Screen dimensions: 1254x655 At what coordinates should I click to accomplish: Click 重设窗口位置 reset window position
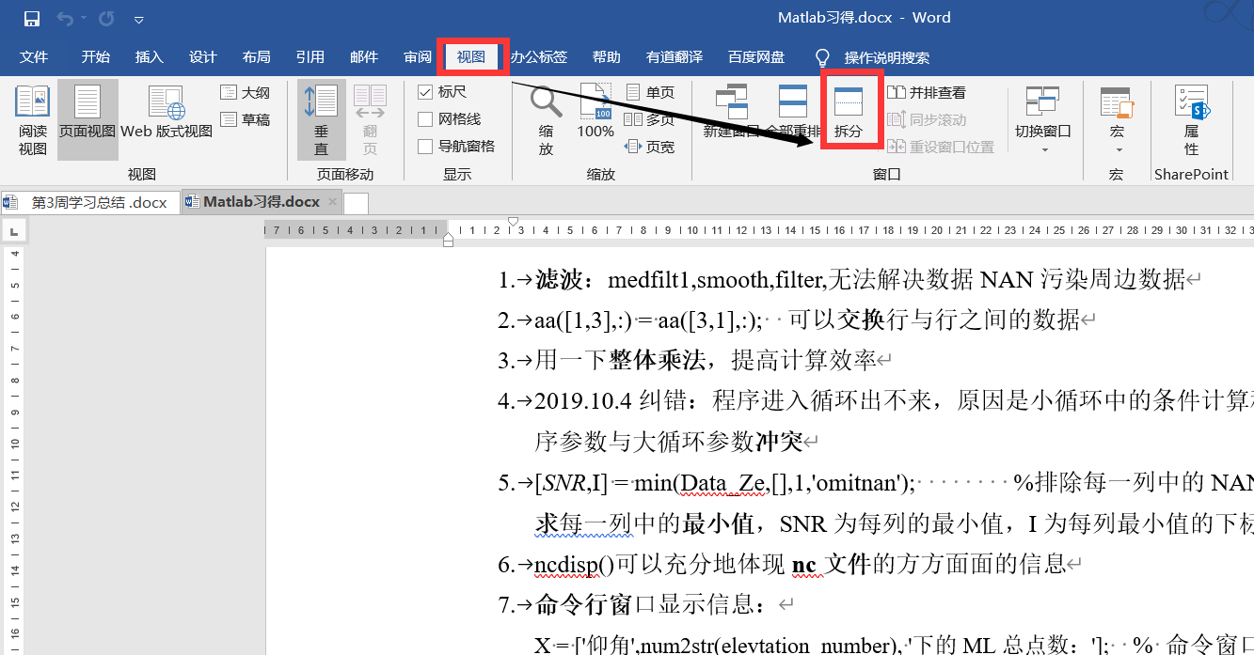point(941,147)
